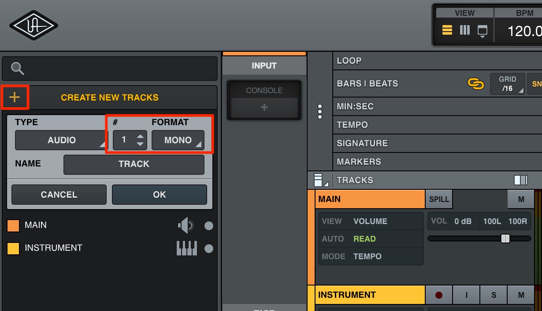Viewport: 542px width, 311px height.
Task: Toggle the split panel icon in TRACKS header
Action: click(x=520, y=180)
